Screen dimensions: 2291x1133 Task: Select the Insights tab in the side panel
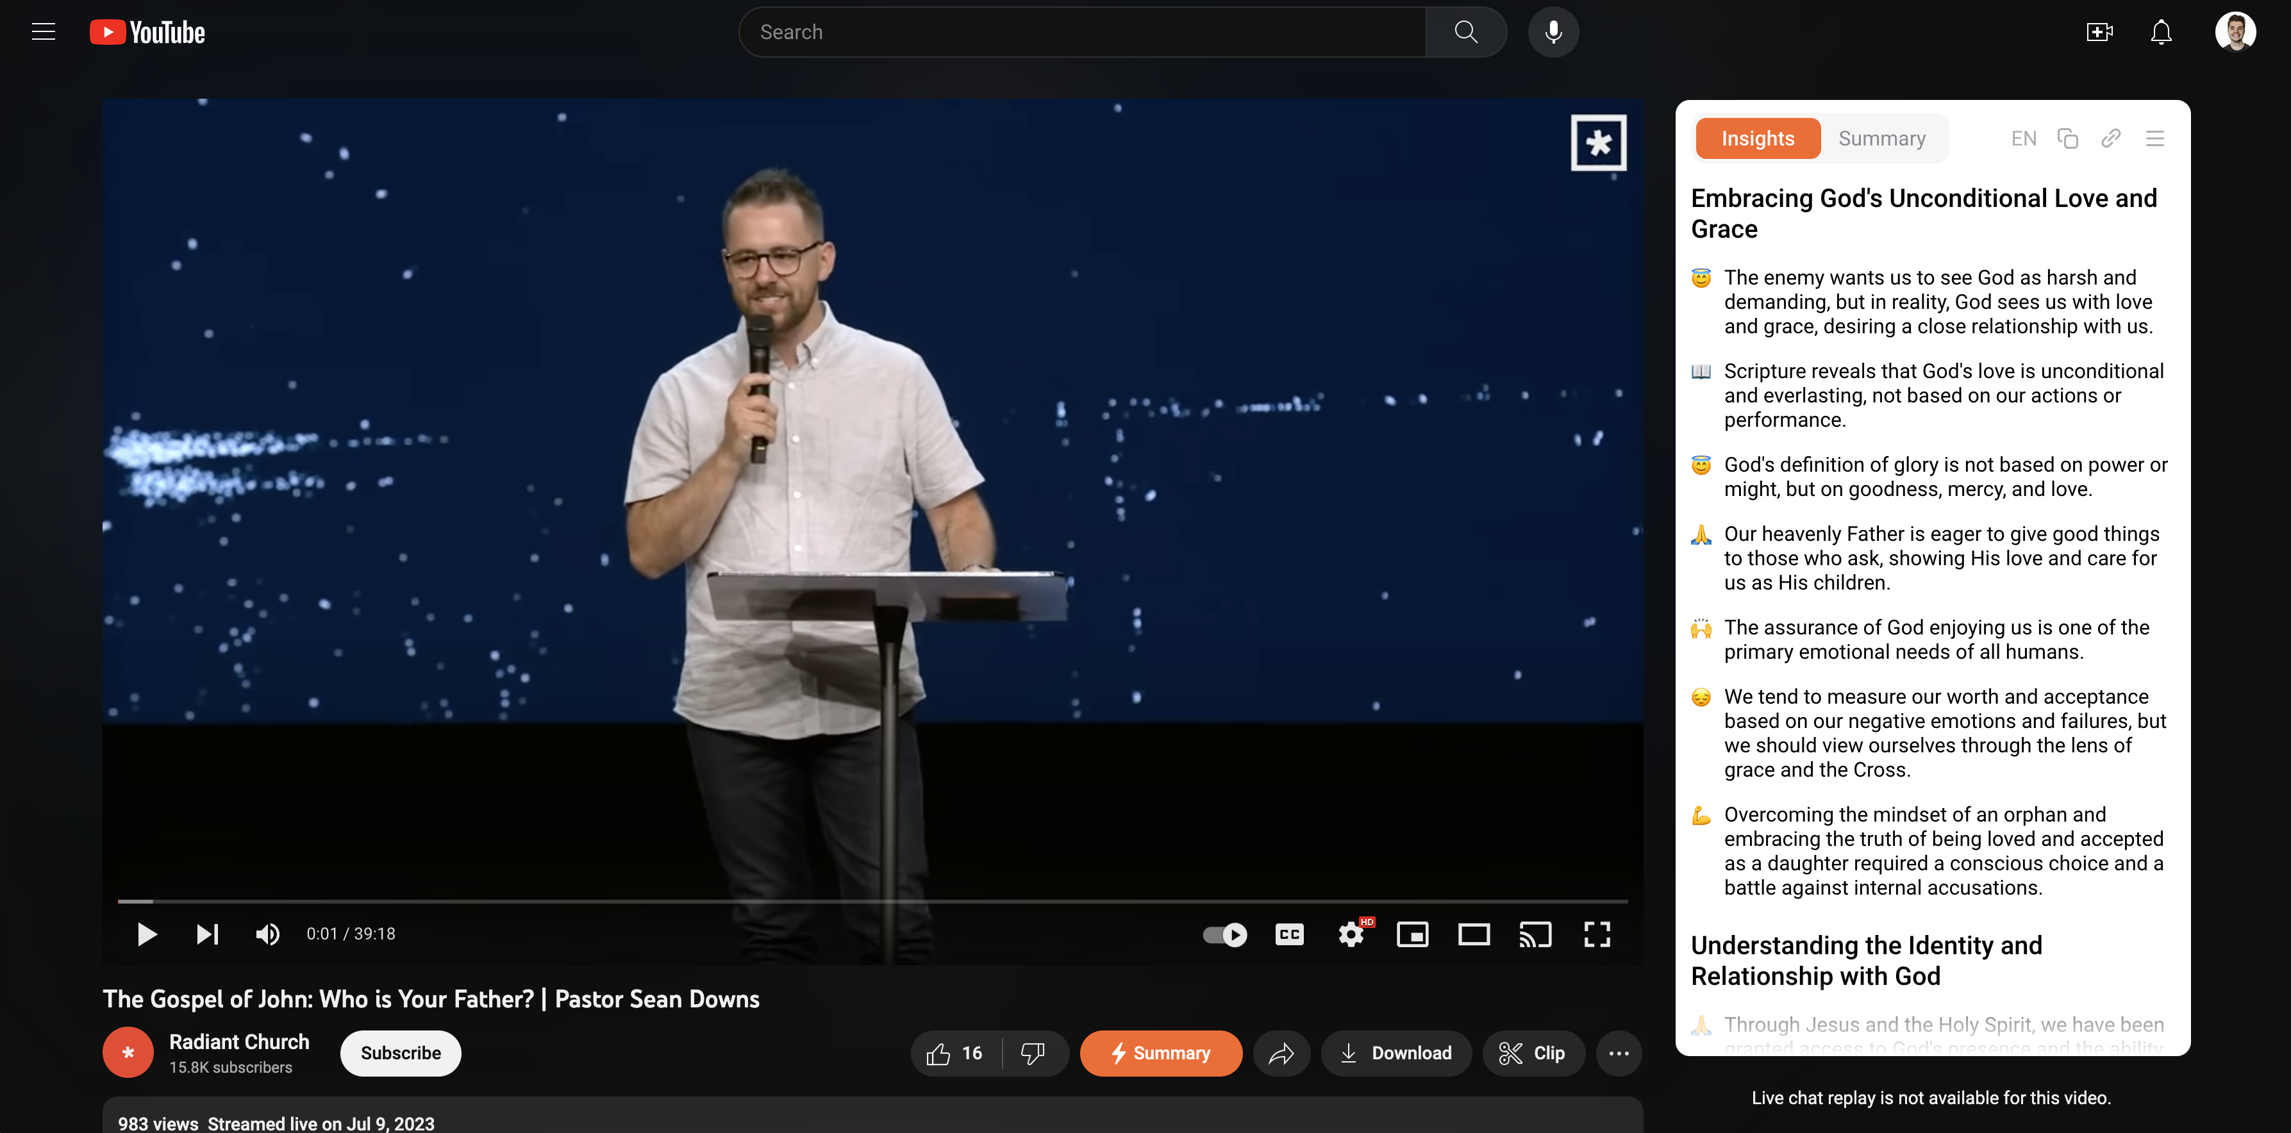1758,138
